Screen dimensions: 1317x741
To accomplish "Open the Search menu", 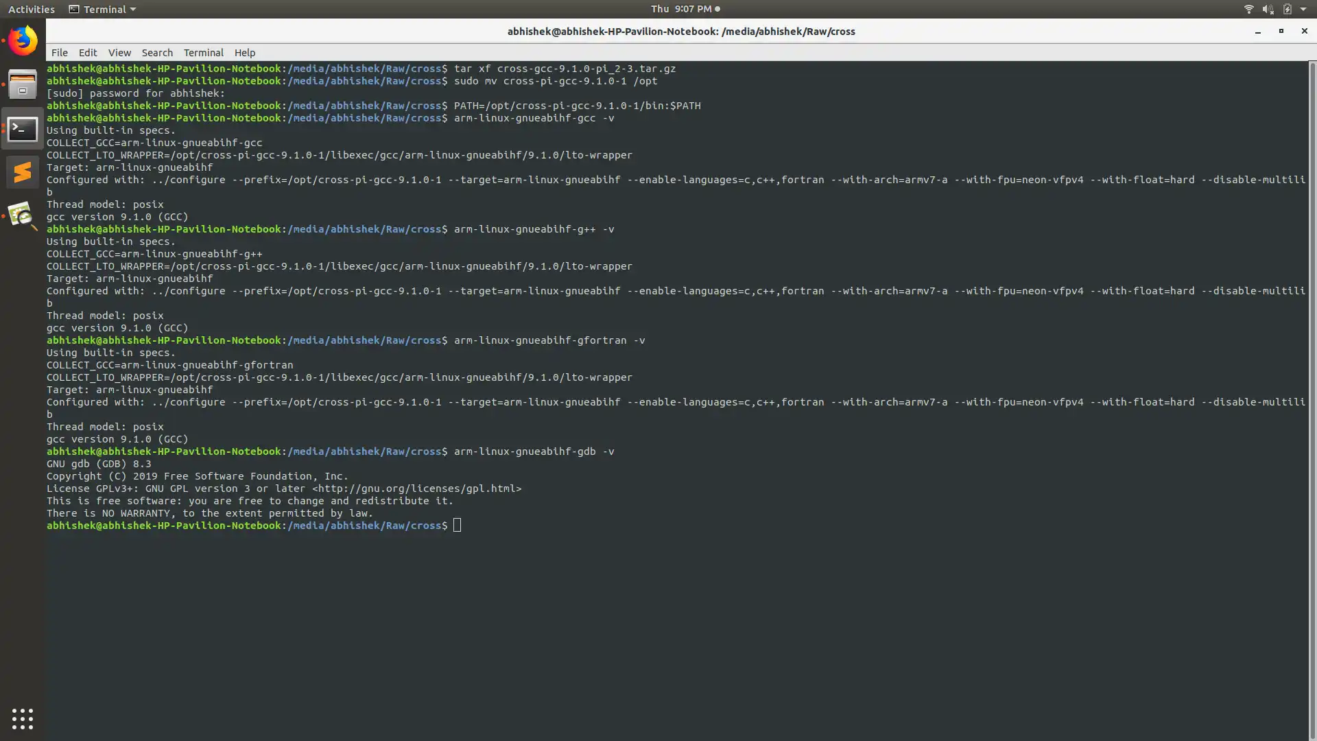I will tap(157, 53).
